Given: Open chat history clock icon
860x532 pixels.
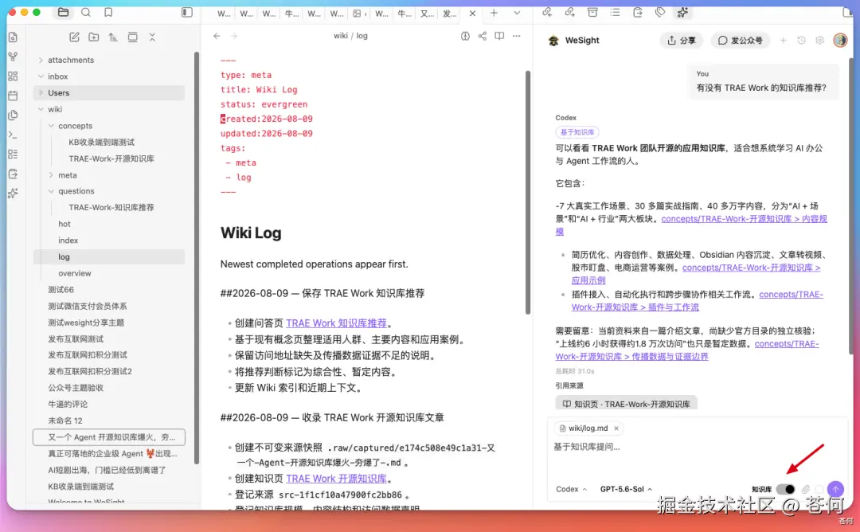Looking at the screenshot, I should (801, 40).
